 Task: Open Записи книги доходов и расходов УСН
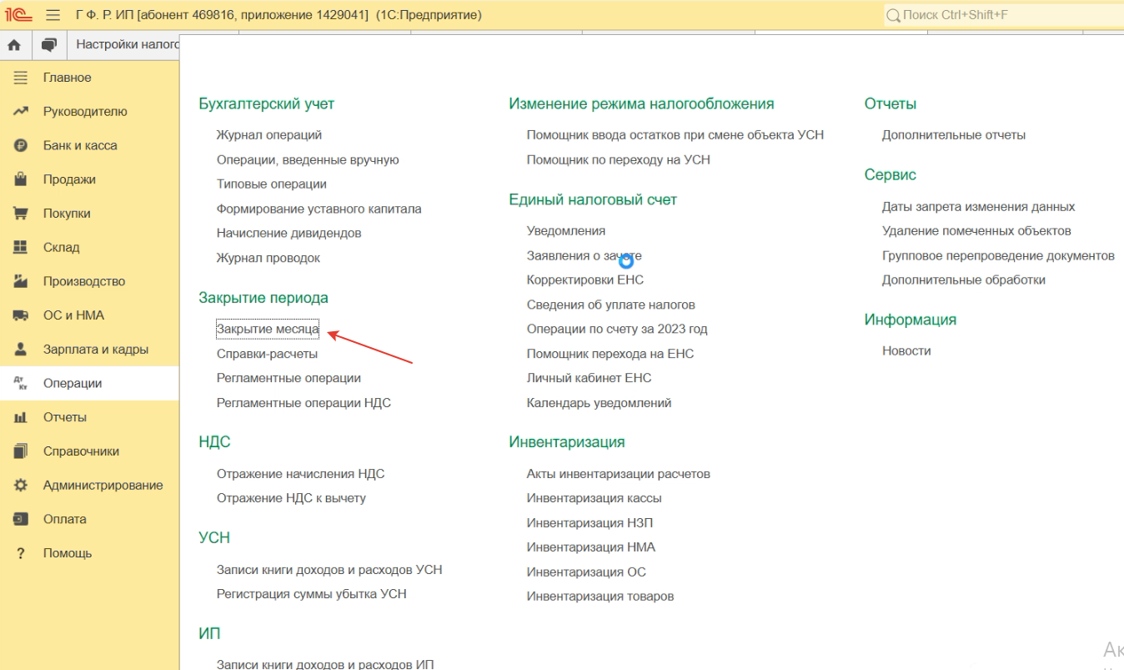(329, 570)
